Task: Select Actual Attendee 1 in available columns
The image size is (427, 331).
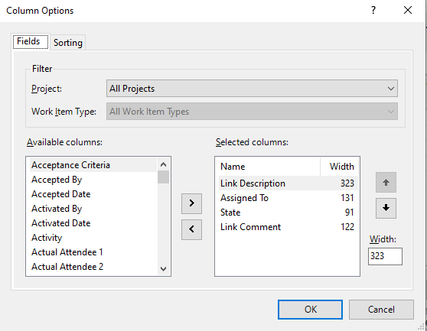Action: [x=93, y=252]
